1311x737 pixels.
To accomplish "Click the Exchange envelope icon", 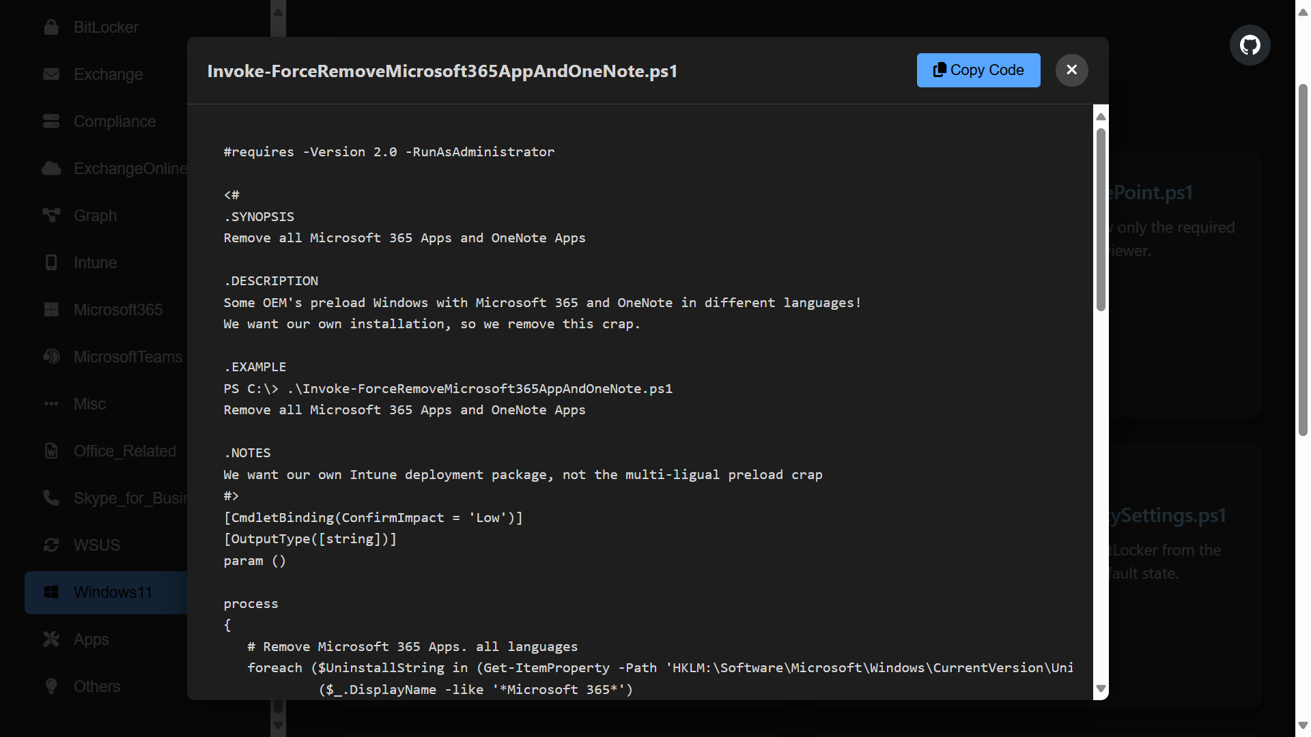I will click(x=51, y=74).
